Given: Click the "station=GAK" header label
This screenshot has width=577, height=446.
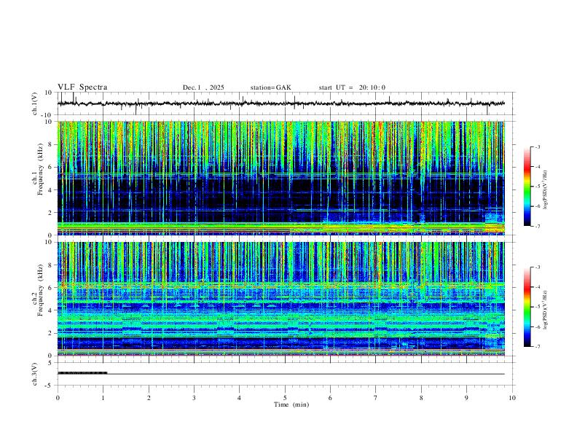Looking at the screenshot, I should tap(270, 87).
